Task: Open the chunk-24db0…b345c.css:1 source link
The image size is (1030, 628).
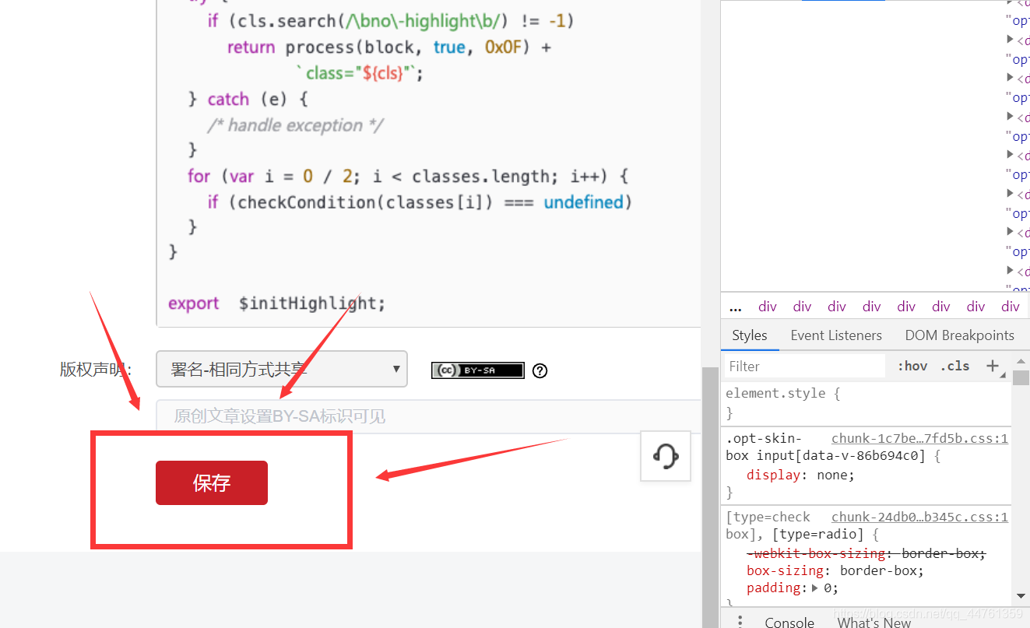Action: coord(919,517)
